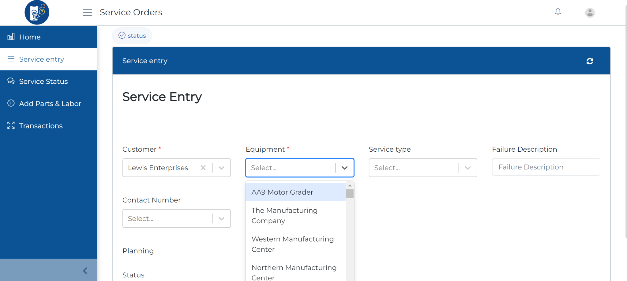
Task: Open the Contact Number dropdown
Action: coord(221,218)
